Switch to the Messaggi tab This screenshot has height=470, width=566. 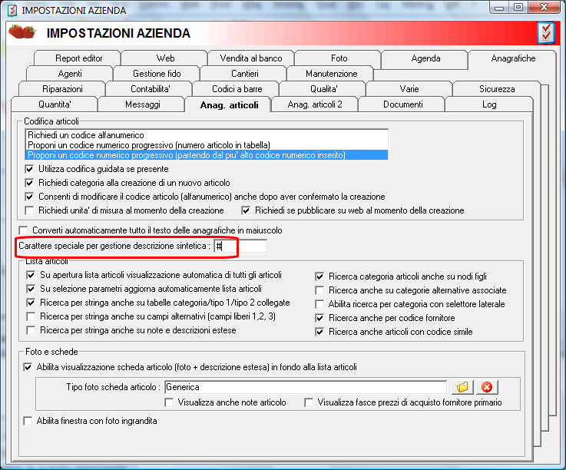point(142,104)
